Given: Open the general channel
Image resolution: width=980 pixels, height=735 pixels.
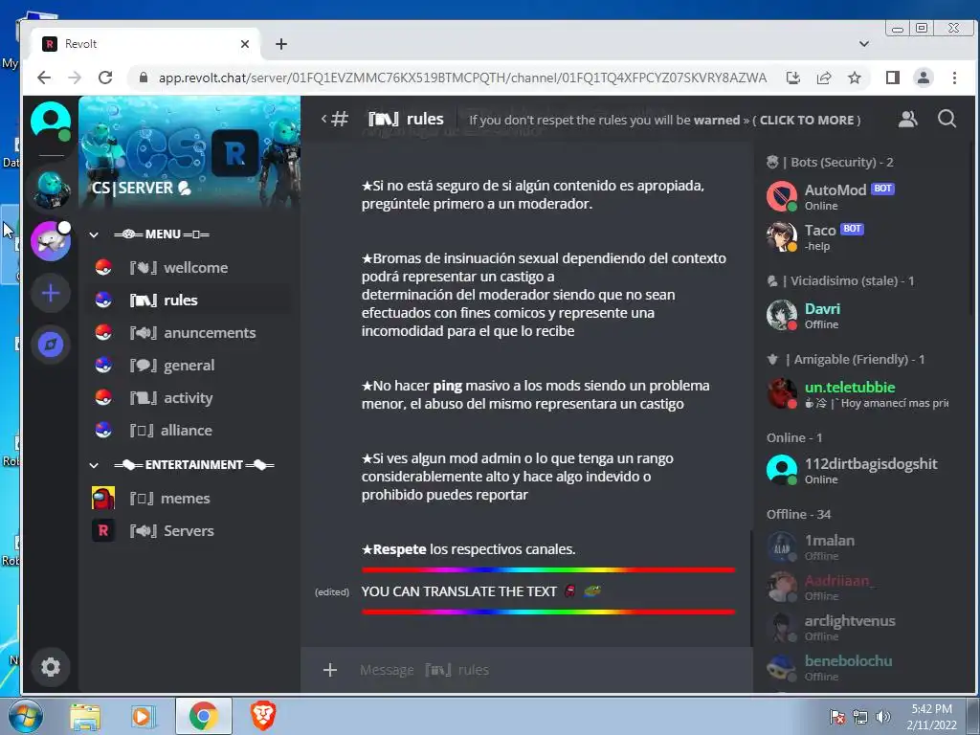Looking at the screenshot, I should (189, 365).
